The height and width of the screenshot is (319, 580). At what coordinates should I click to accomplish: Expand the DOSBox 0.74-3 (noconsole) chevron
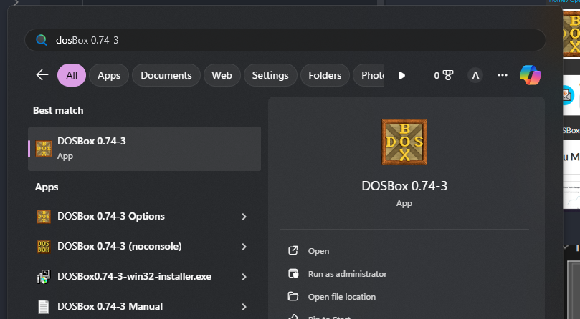click(244, 247)
